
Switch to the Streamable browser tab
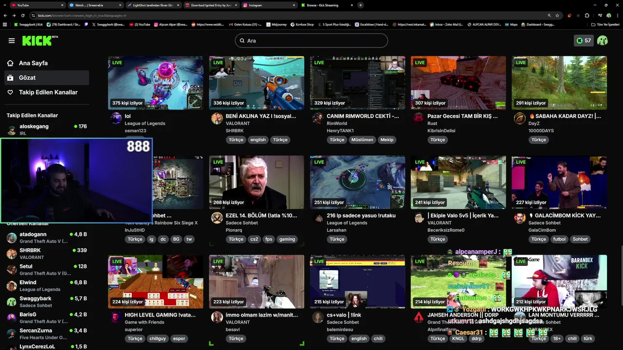click(x=95, y=5)
